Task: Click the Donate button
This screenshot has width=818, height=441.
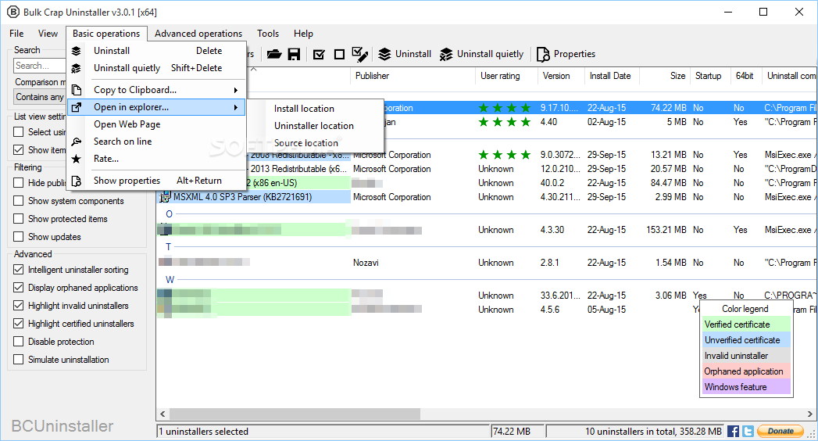Action: (x=780, y=431)
